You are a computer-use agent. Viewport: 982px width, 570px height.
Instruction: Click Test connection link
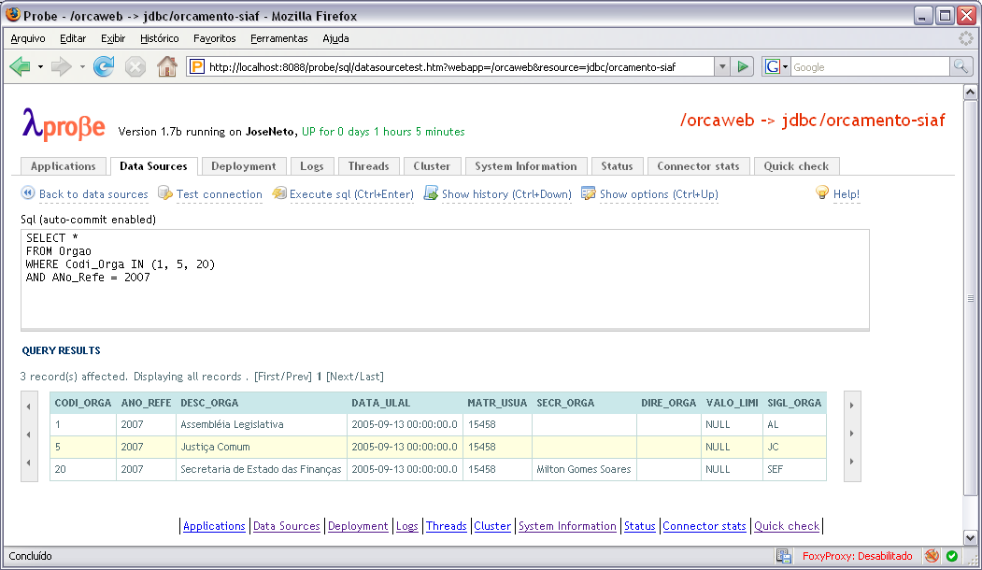point(219,194)
